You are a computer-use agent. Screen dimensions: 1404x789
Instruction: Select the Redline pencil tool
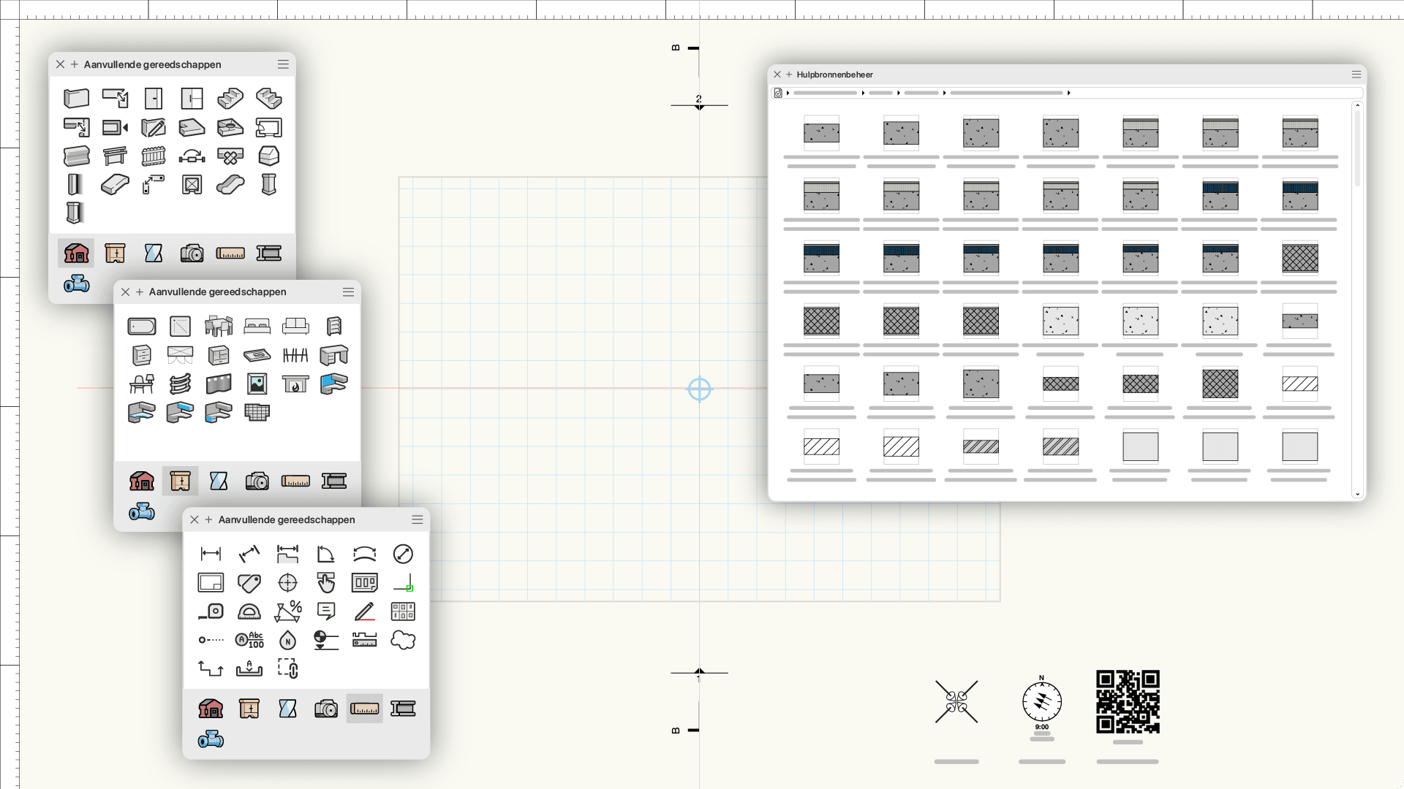[x=365, y=611]
